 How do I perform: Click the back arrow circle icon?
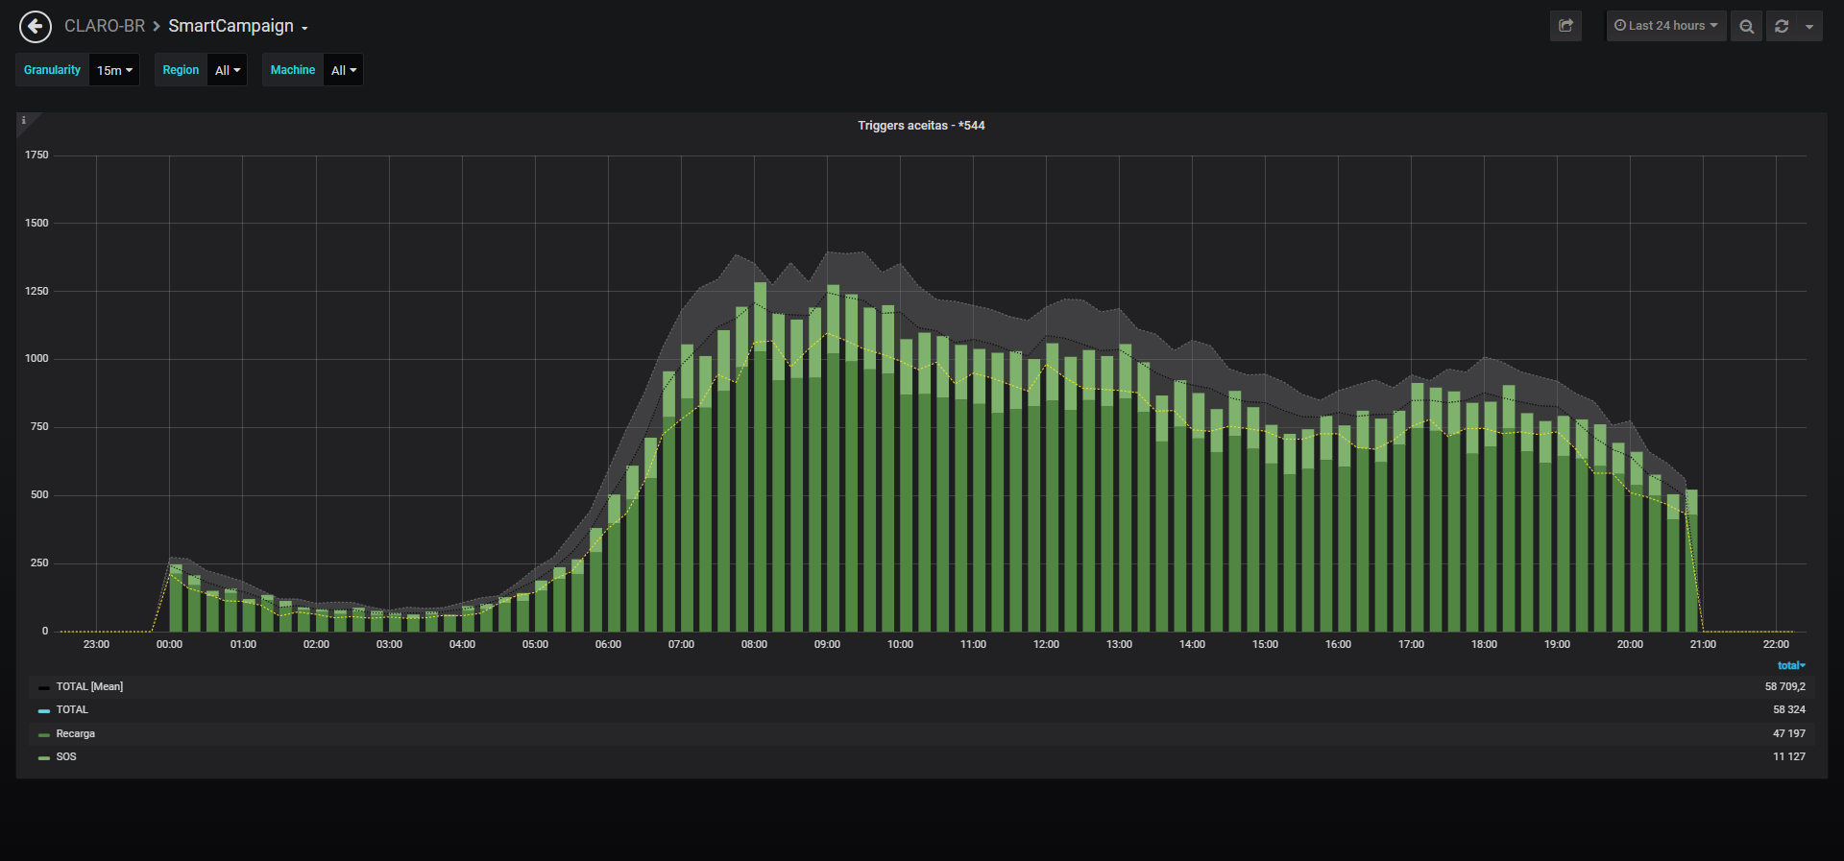(36, 27)
